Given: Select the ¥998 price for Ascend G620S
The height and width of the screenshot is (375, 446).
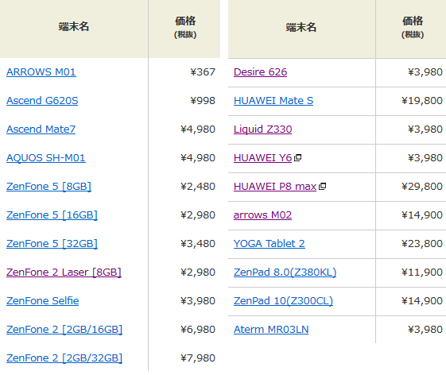Looking at the screenshot, I should pyautogui.click(x=203, y=101).
